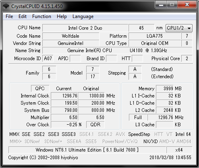Click the original Internal Clock value 1300.00
Image resolution: width=199 pixels, height=168 pixels.
coord(91,96)
